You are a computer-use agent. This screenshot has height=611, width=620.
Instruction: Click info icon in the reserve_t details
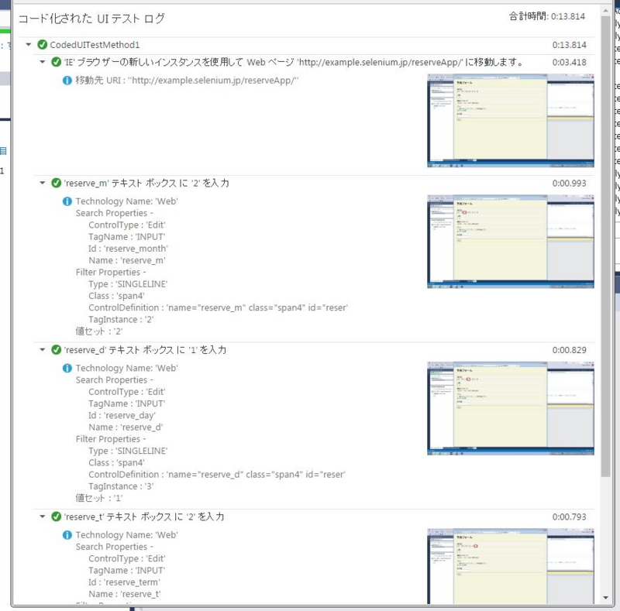67,535
